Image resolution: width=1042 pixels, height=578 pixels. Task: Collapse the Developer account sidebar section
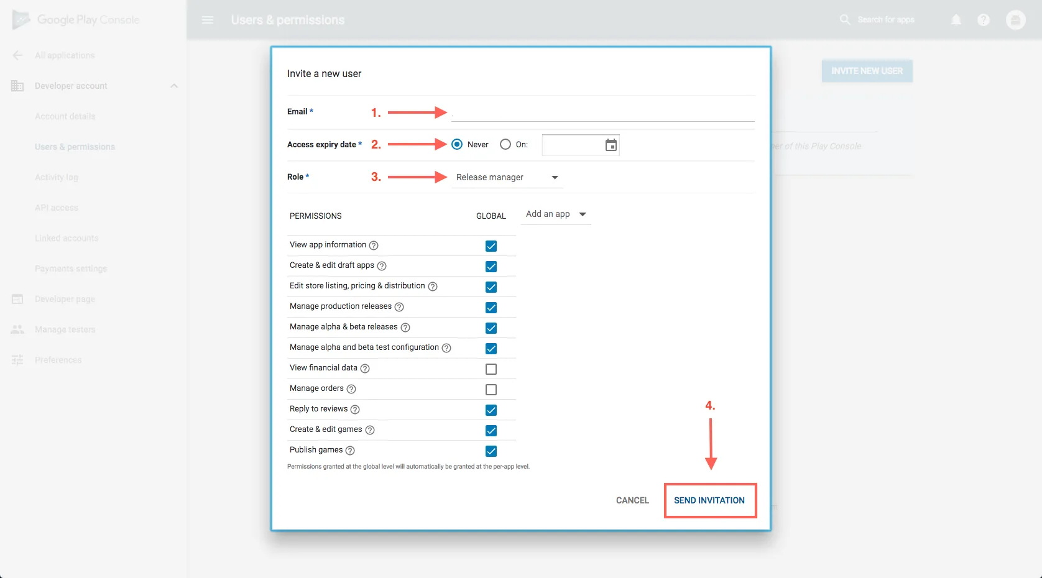click(x=174, y=86)
